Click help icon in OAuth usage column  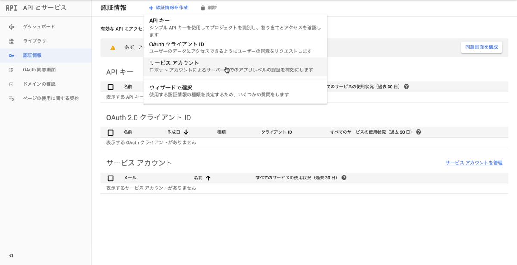(x=418, y=132)
